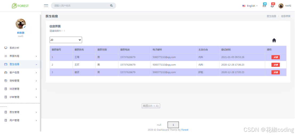Screen dimensions: 295x135
Task: Click the document icon beside 浏览管理
Action: point(6,89)
